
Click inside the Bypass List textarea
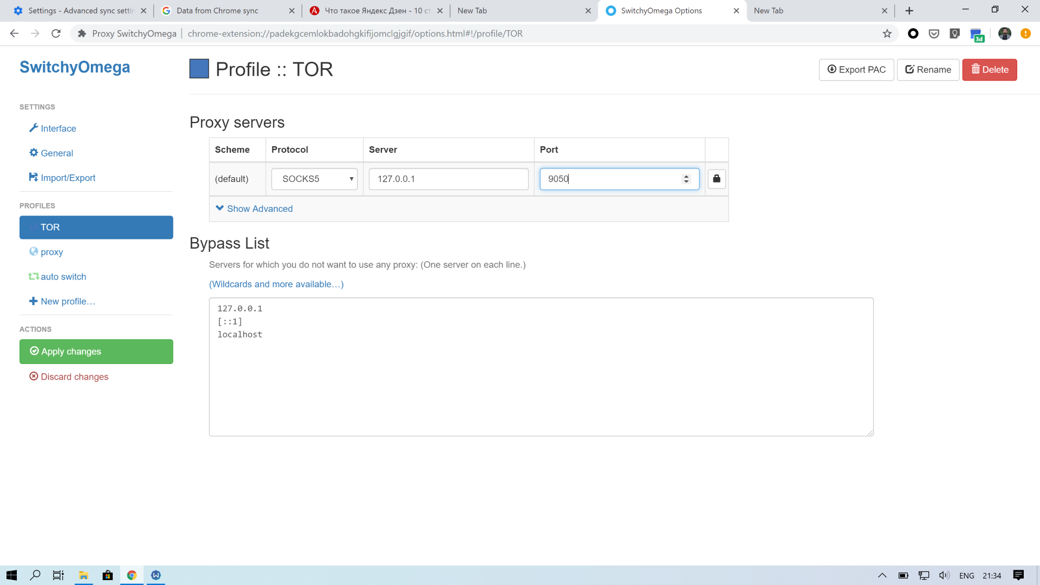(x=542, y=367)
